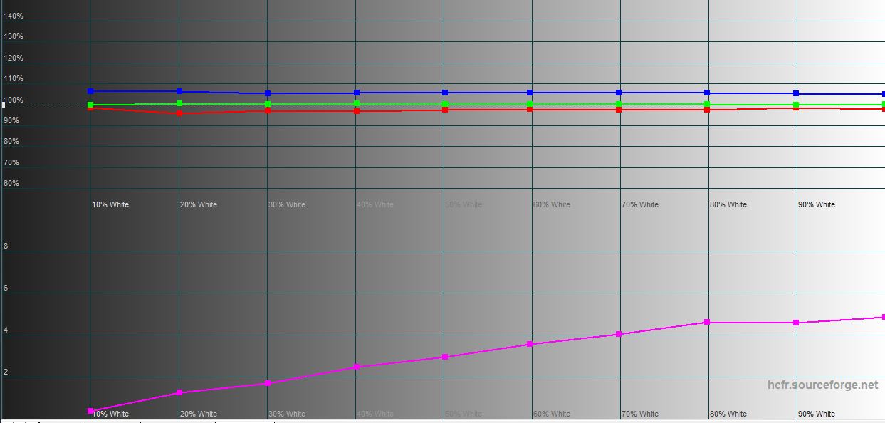Select the magenta marker at 80% White

click(x=707, y=323)
